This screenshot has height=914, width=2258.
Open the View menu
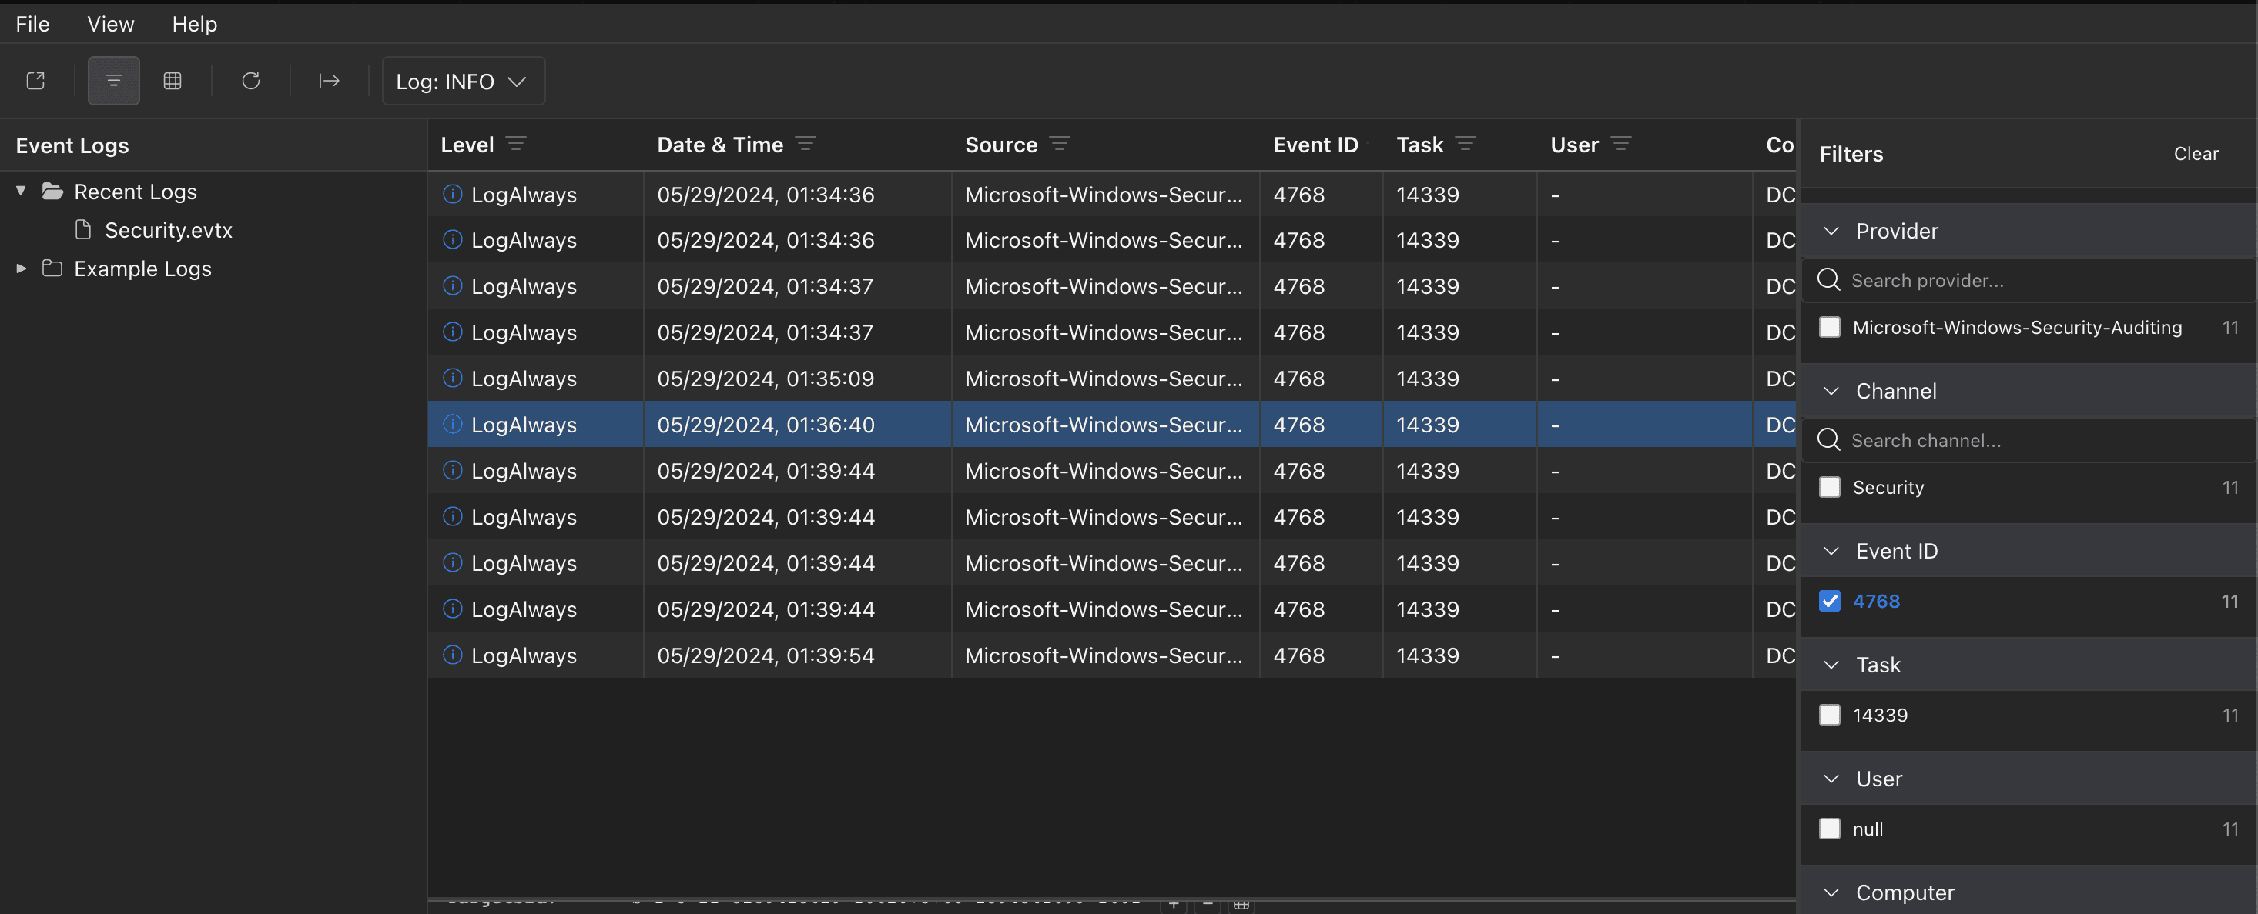(x=110, y=24)
